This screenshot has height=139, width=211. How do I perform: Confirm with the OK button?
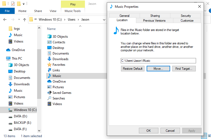coord(149,130)
